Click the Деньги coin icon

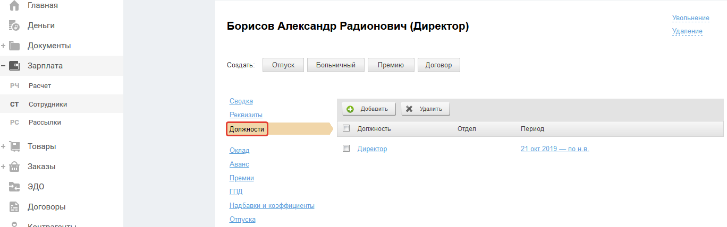pos(14,25)
